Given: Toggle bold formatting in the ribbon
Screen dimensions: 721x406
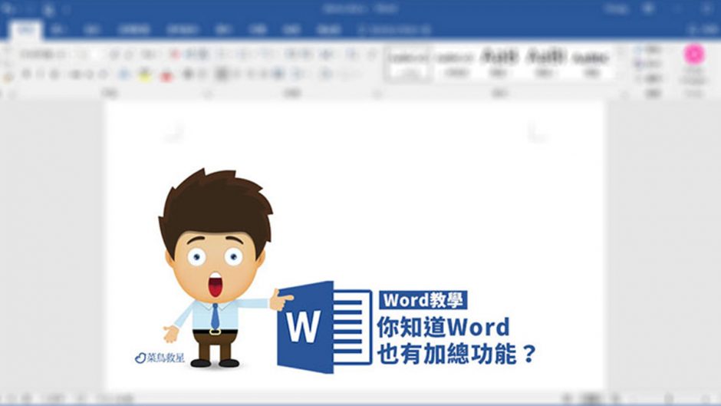Looking at the screenshot, I should (26, 75).
